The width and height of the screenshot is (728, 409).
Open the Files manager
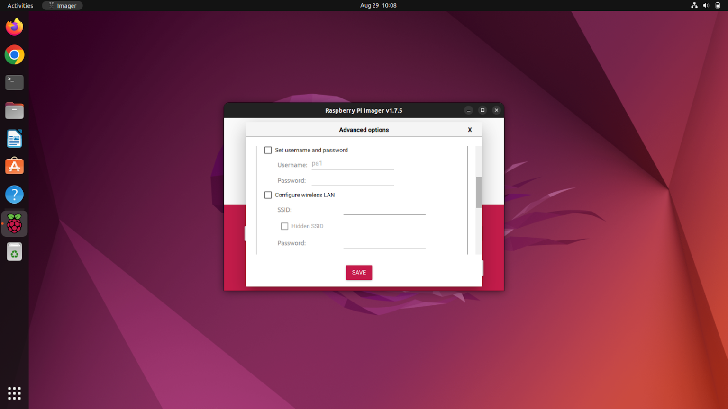pos(14,111)
